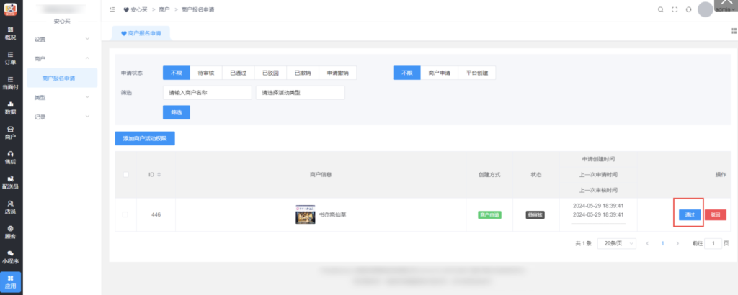This screenshot has width=738, height=295.
Task: Open the 当面付 sidebar icon
Action: pyautogui.click(x=10, y=83)
